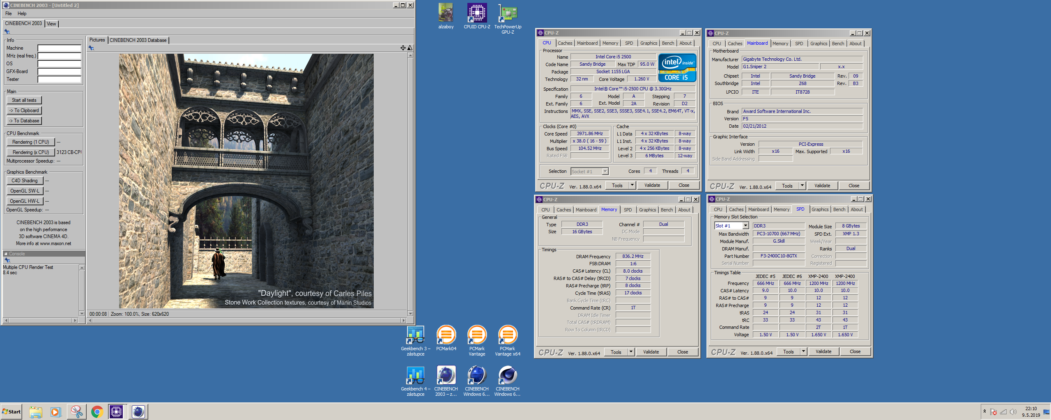Viewport: 1051px width, 420px height.
Task: Open Geekbench 4 desktop shortcut
Action: [x=415, y=381]
